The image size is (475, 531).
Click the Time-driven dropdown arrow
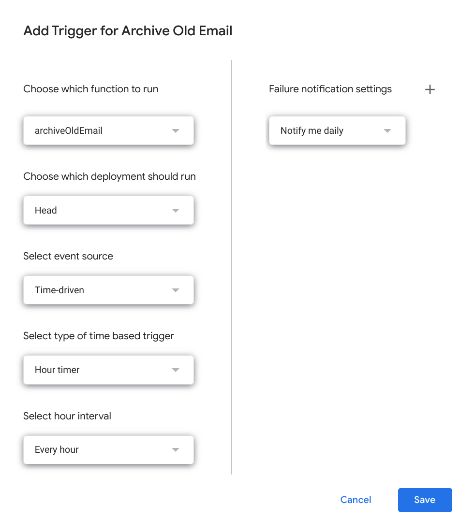(x=175, y=290)
